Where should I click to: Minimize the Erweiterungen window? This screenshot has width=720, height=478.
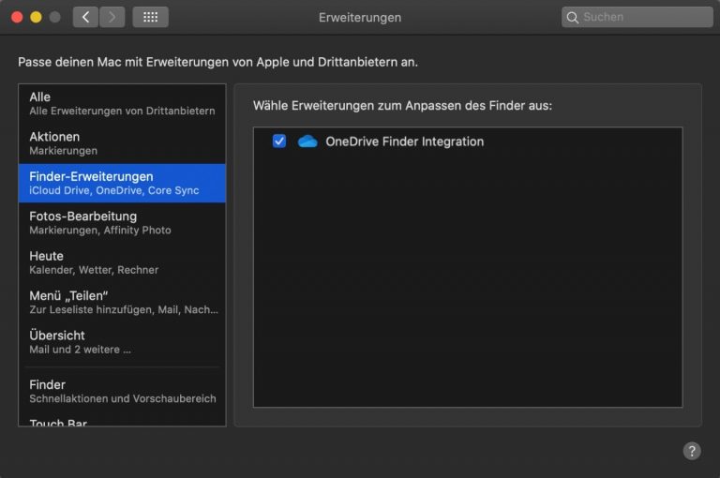coord(36,17)
